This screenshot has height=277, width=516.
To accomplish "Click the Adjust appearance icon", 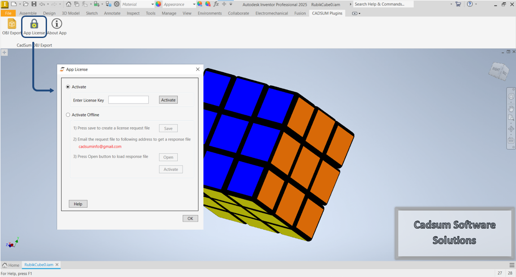I will (200, 4).
